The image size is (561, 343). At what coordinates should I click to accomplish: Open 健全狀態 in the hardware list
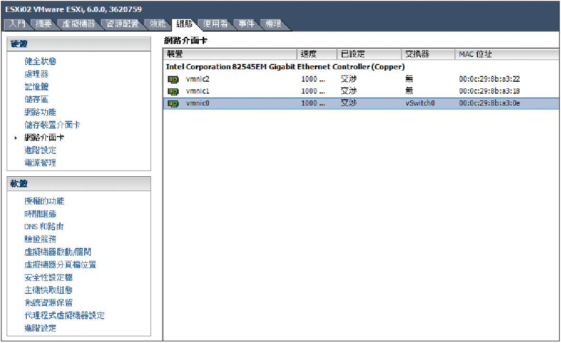point(41,62)
